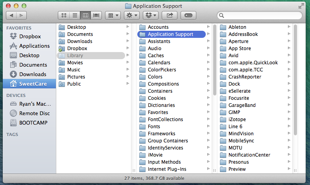
Task: Select Downloads in Favorites sidebar
Action: coord(33,74)
